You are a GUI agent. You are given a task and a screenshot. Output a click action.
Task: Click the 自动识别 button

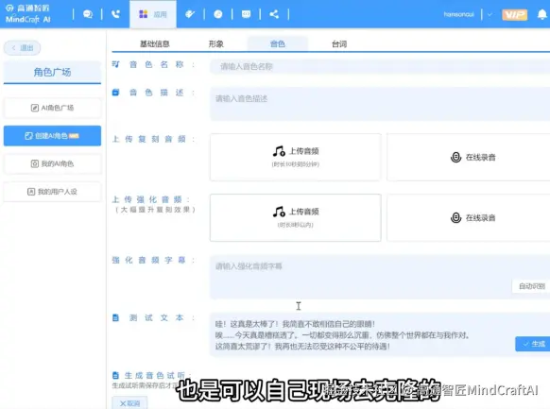point(532,286)
